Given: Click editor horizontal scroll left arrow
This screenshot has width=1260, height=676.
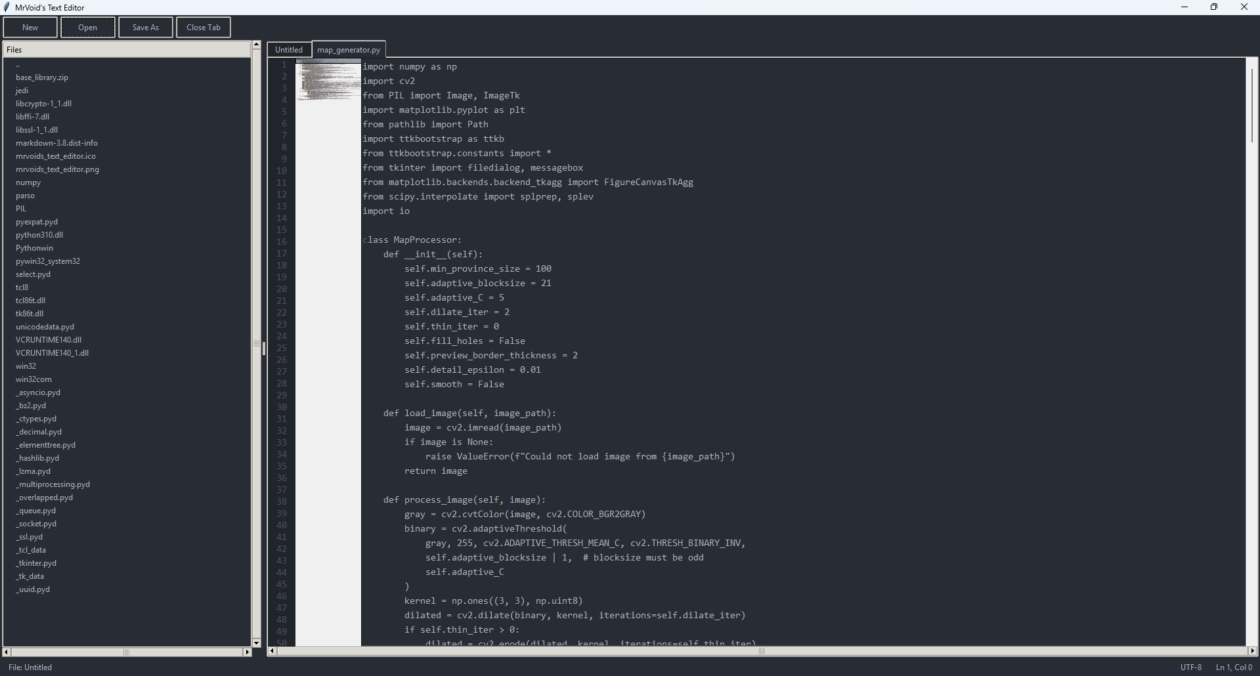Looking at the screenshot, I should click(272, 652).
